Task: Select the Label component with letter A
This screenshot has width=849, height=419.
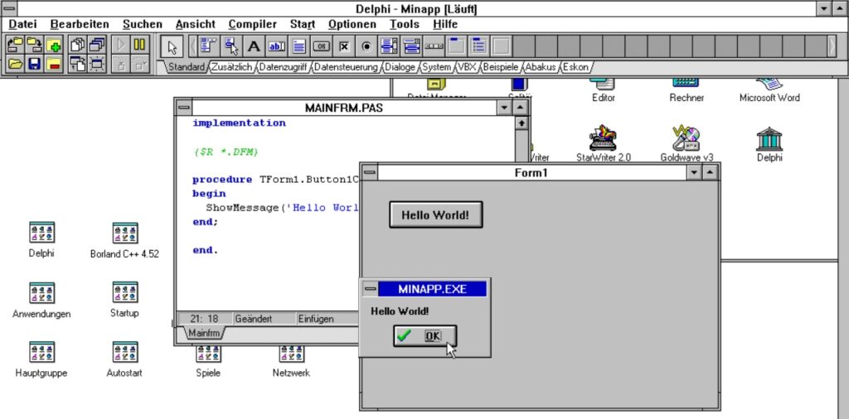Action: [x=254, y=46]
